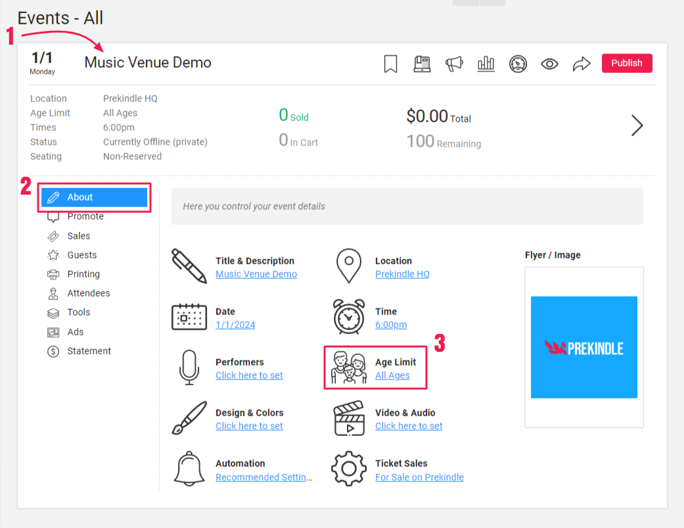Click the 'Currently Offline (private)' status text
684x528 pixels.
(x=155, y=142)
